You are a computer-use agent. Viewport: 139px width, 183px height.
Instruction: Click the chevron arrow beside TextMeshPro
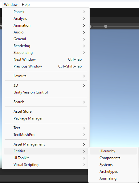(84, 135)
